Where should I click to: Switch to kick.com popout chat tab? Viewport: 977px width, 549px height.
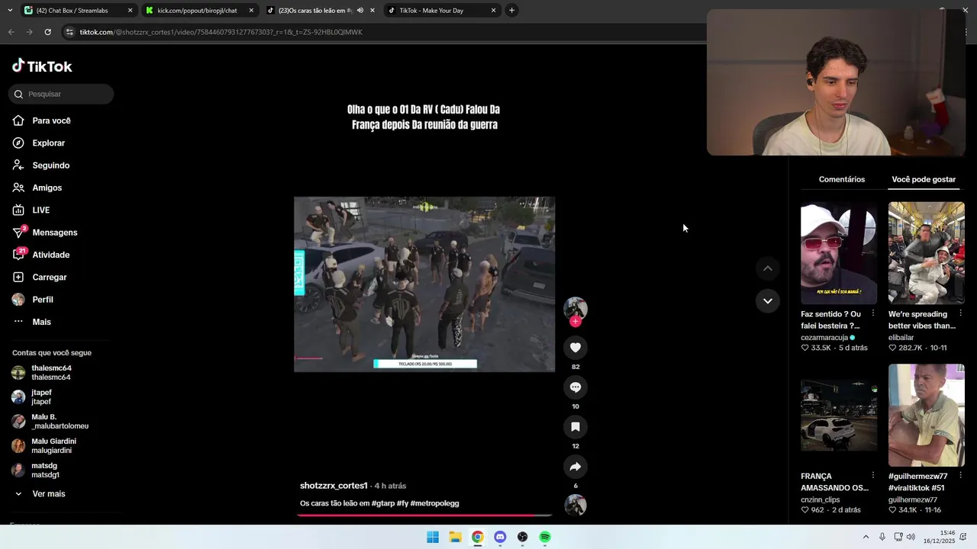pyautogui.click(x=198, y=11)
